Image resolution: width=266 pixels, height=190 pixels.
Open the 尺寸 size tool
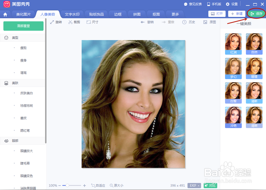(x=92, y=22)
